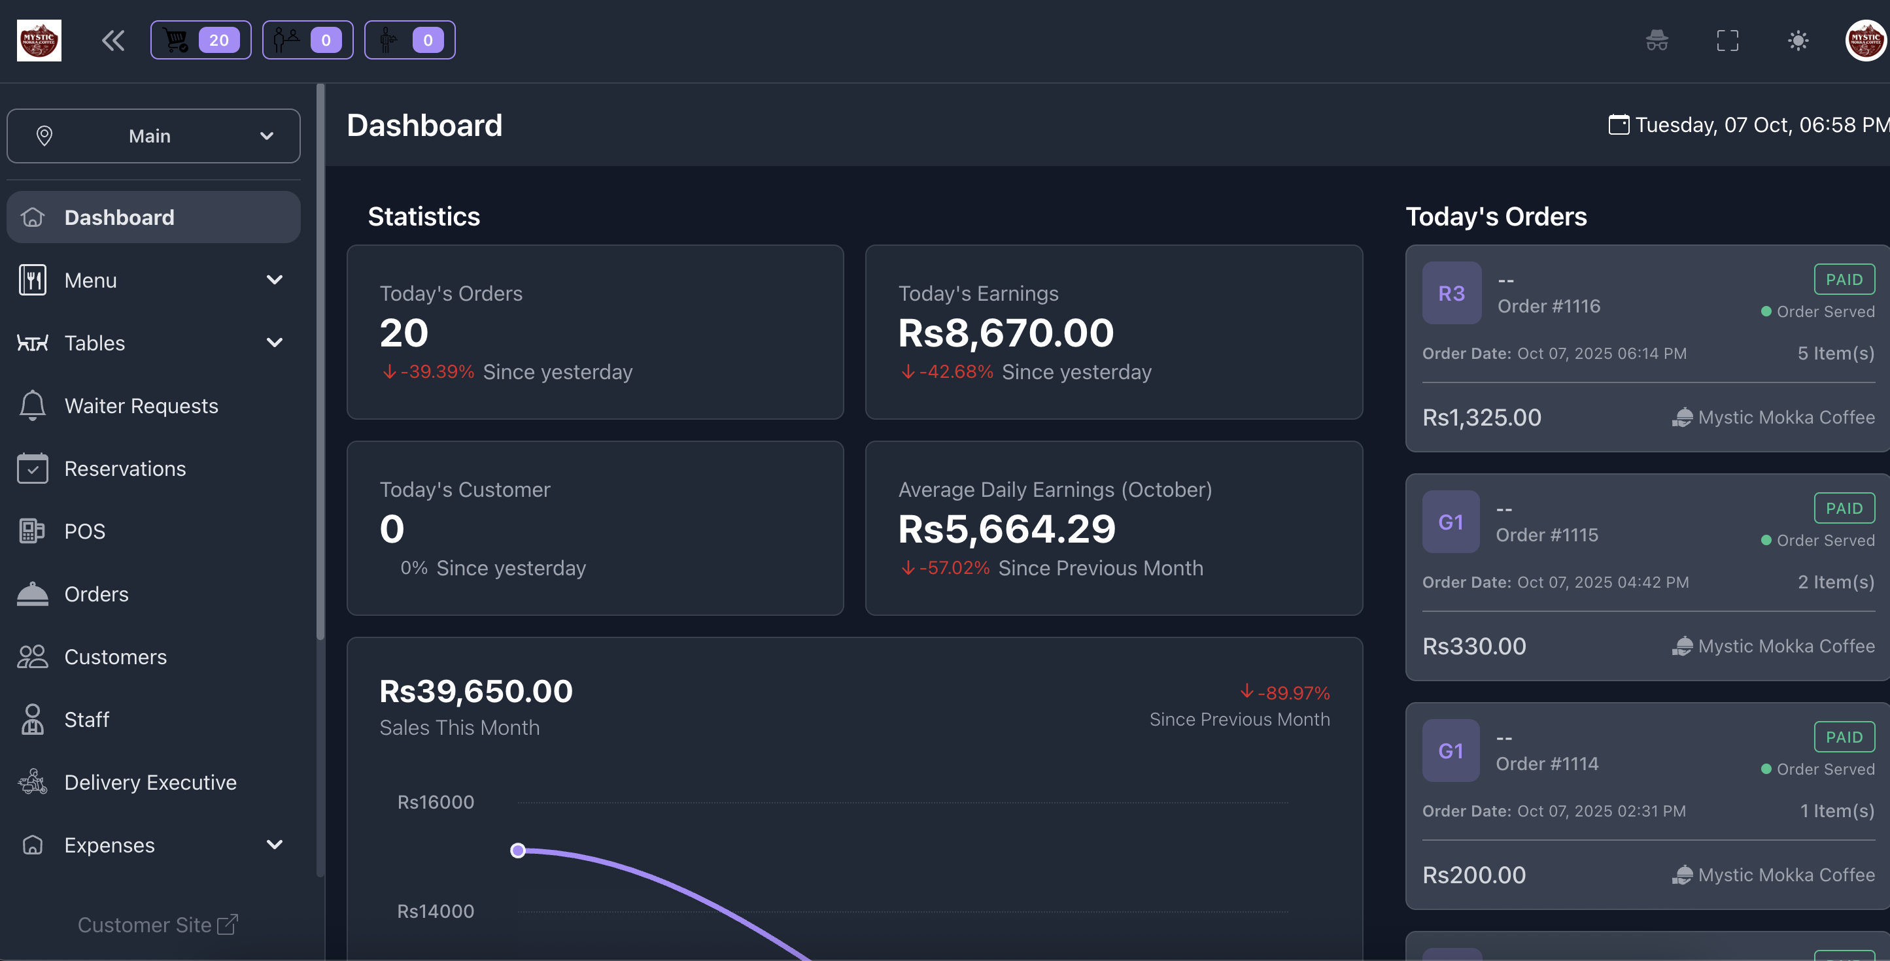Click the Mystic Mokka Coffee logo top left
This screenshot has width=1890, height=961.
coord(39,41)
